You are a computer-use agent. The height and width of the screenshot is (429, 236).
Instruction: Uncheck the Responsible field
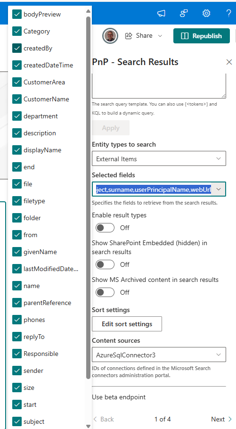[x=17, y=354]
